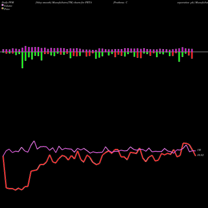Click the peak of the magenta volume line
The image size is (208, 208).
coord(34,141)
